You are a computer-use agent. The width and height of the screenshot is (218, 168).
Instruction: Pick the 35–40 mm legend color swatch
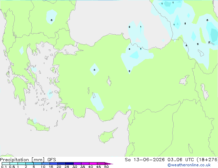[x=85, y=164]
